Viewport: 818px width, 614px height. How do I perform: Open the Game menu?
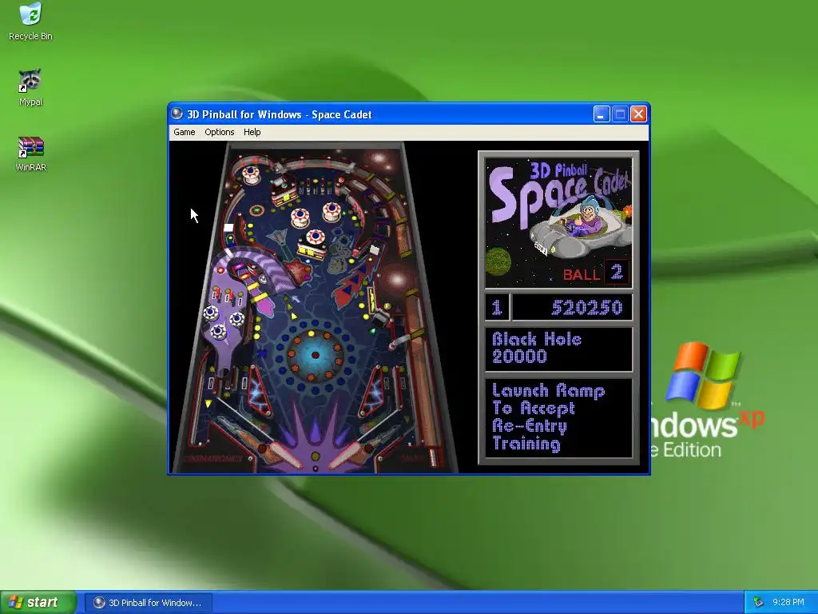(x=185, y=132)
